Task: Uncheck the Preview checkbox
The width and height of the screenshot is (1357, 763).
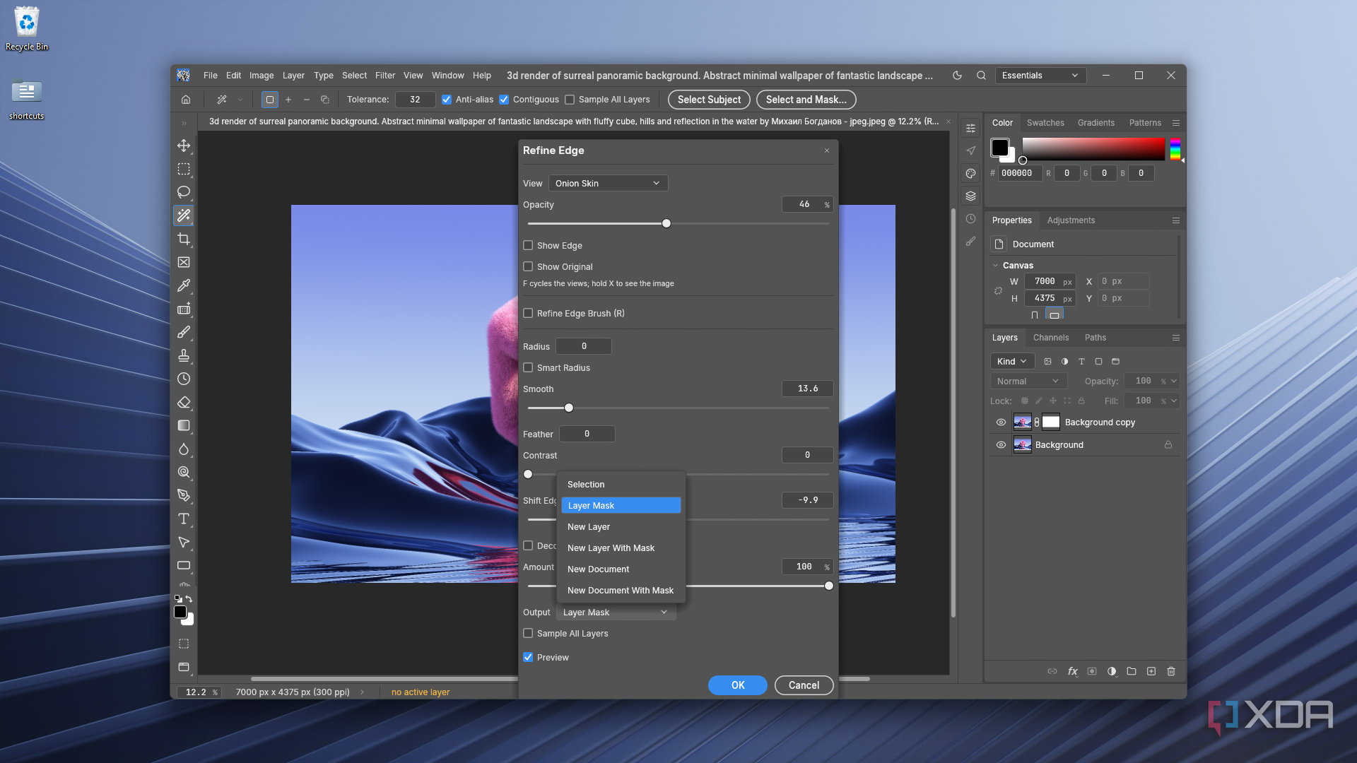Action: (x=528, y=657)
